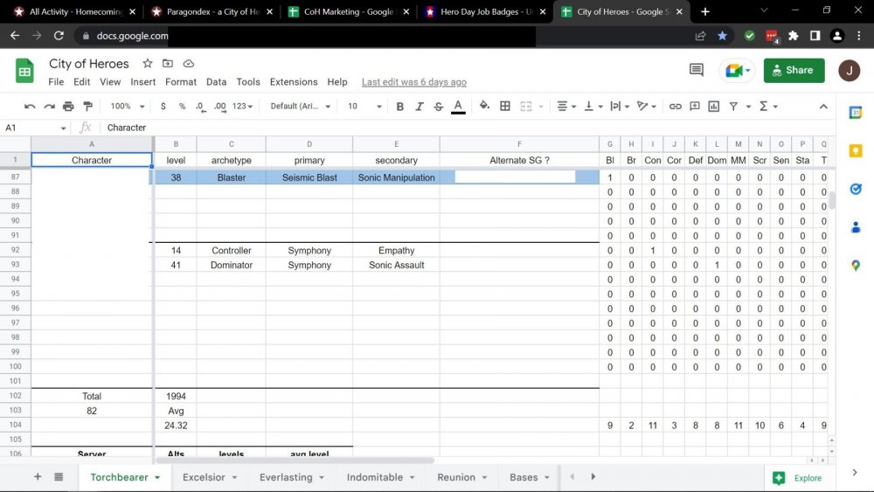
Task: Open Google Keep in side panel
Action: 856,150
